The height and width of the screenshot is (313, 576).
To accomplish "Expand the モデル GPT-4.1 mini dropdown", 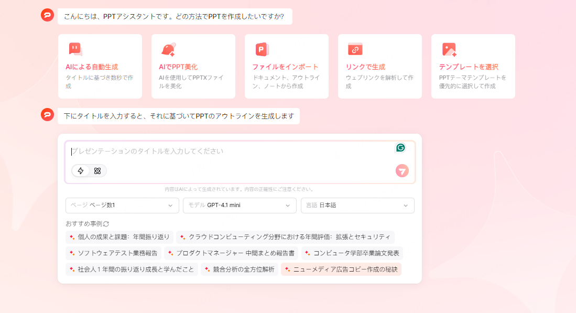I will [240, 206].
